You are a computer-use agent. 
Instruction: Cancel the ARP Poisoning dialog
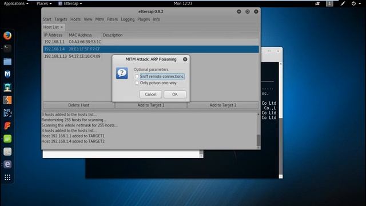click(x=150, y=94)
